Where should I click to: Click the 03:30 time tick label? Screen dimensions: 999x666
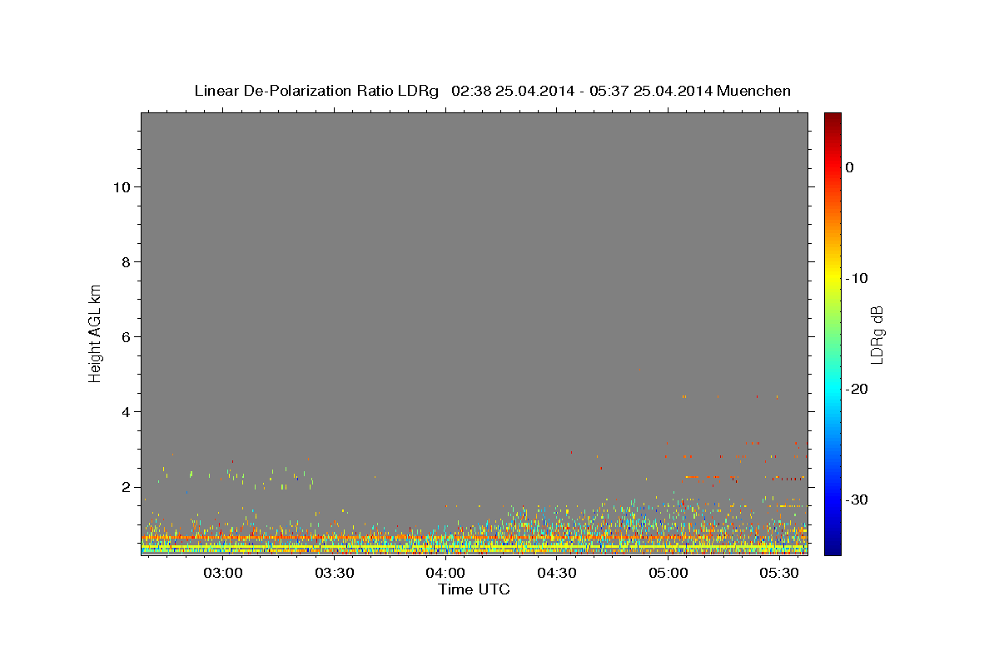click(335, 574)
